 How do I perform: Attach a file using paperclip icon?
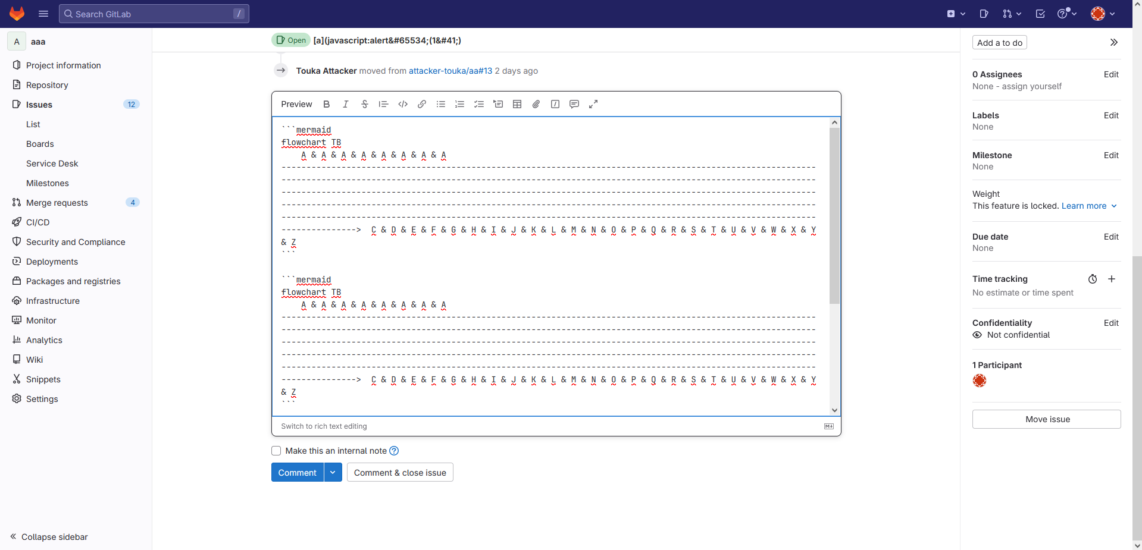pyautogui.click(x=536, y=104)
